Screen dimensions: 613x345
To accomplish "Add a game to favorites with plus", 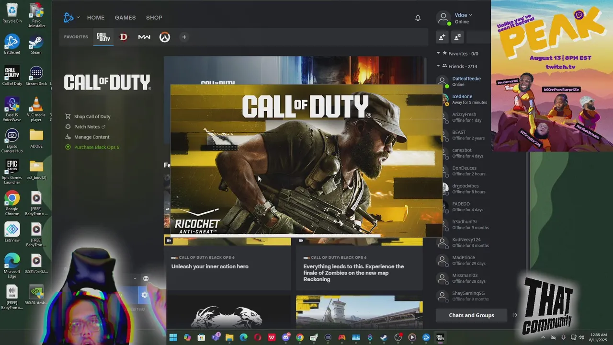I will pos(184,37).
